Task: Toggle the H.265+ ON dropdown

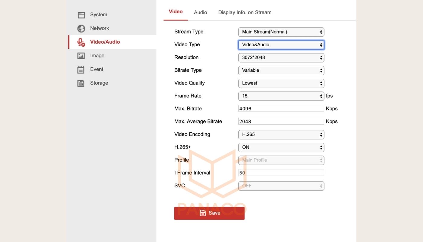Action: tap(281, 147)
